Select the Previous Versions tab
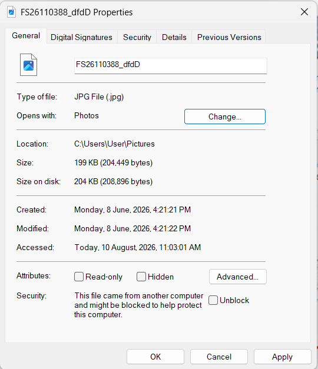Image resolution: width=318 pixels, height=369 pixels. (229, 37)
